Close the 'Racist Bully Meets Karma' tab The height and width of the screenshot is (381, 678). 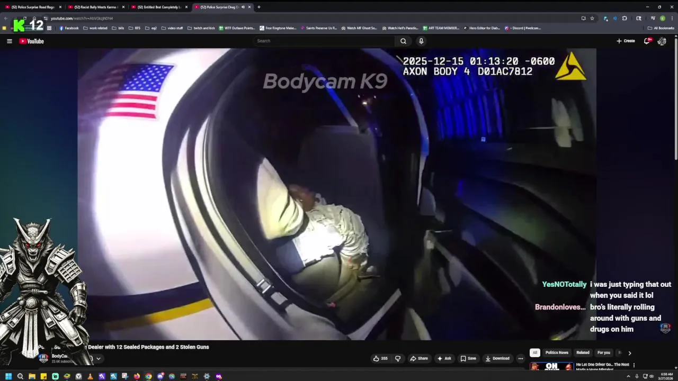(123, 7)
